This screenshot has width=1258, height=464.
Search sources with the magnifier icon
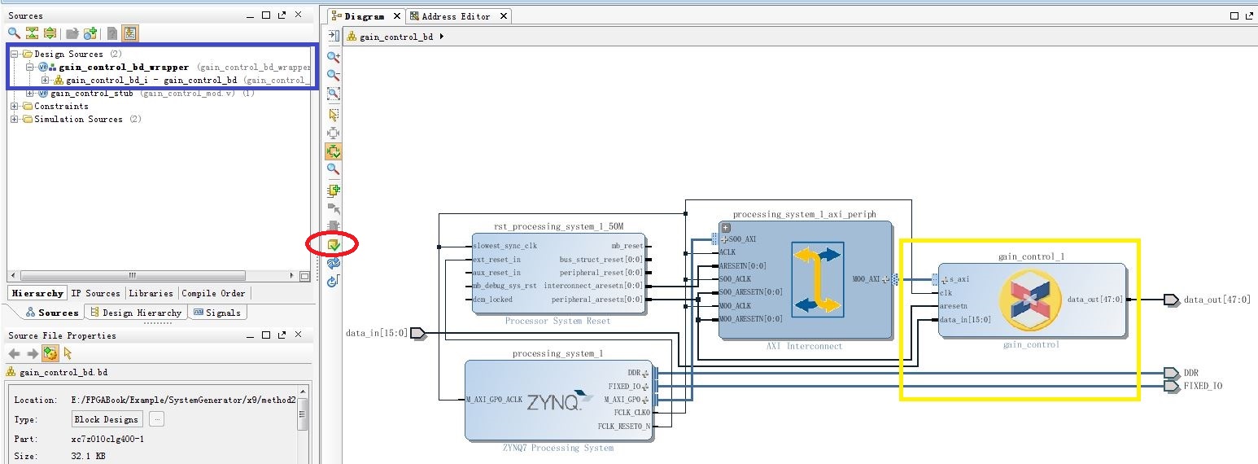click(x=14, y=33)
